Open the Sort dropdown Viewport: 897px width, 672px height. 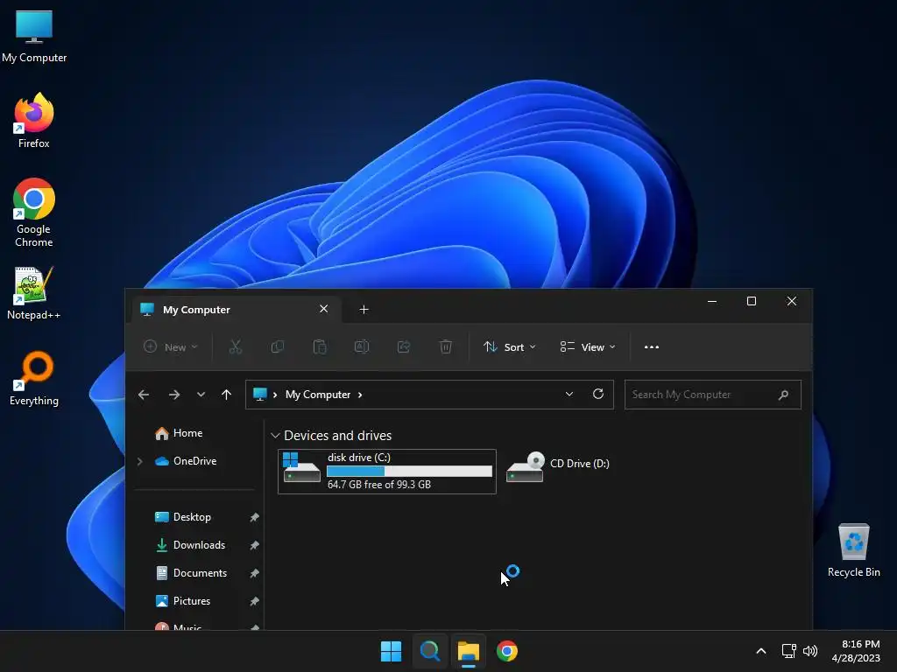510,346
